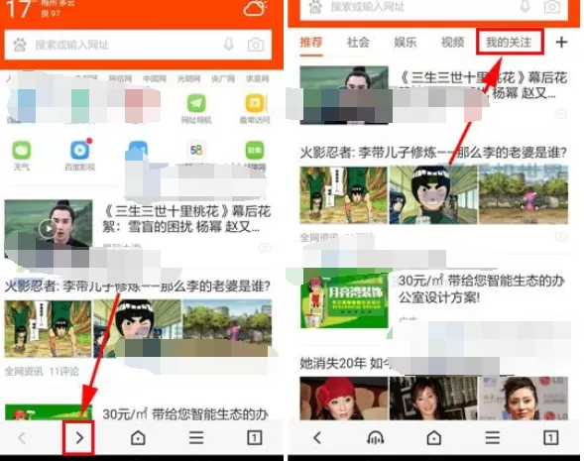Tap the Baidu paw icon in right screen's search box
The height and width of the screenshot is (461, 584).
(x=315, y=7)
